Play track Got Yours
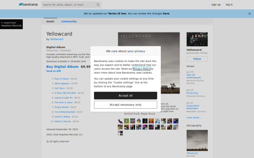Image resolution: width=254 pixels, height=158 pixels. 59,88
